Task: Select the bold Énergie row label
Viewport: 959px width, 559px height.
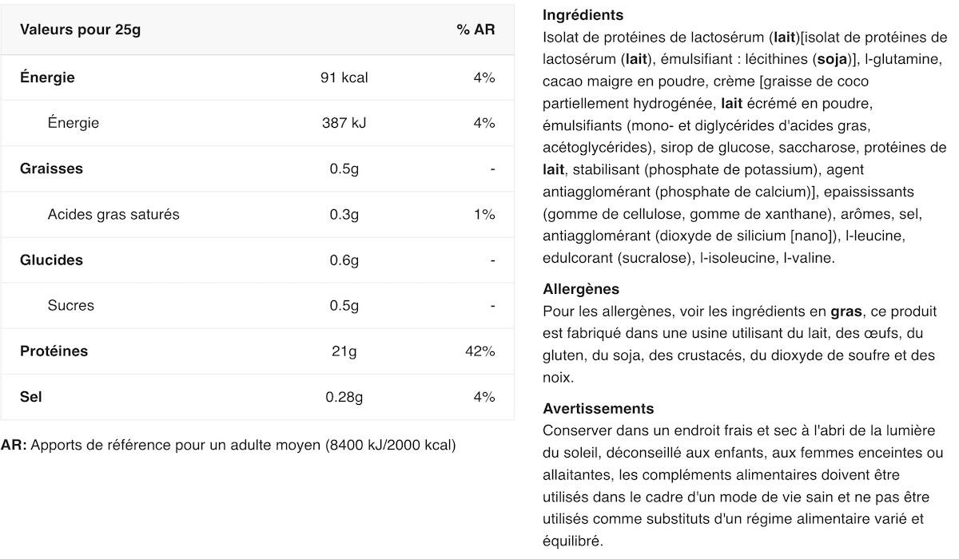Action: point(47,77)
